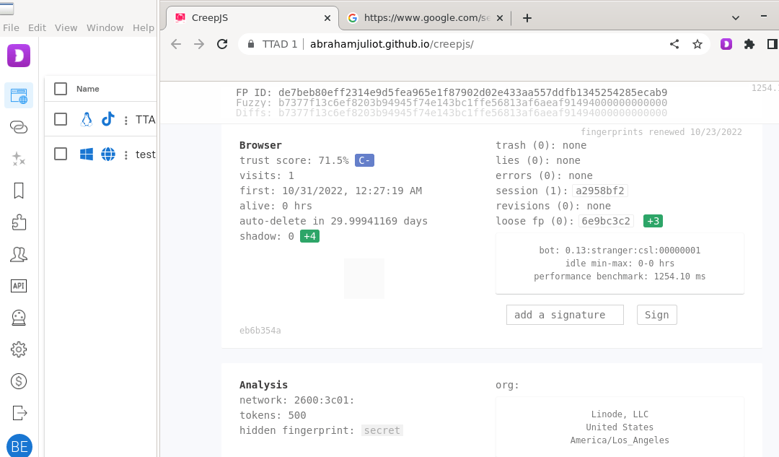Bookmark this page with the star icon
Image resolution: width=779 pixels, height=457 pixels.
[697, 44]
